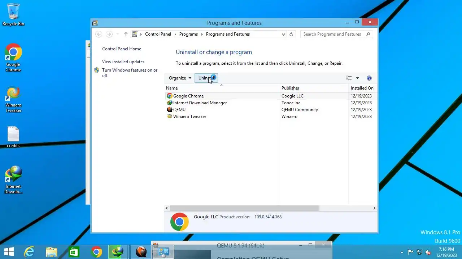Click the Google LLC publisher cell
The height and width of the screenshot is (259, 462).
click(x=292, y=96)
